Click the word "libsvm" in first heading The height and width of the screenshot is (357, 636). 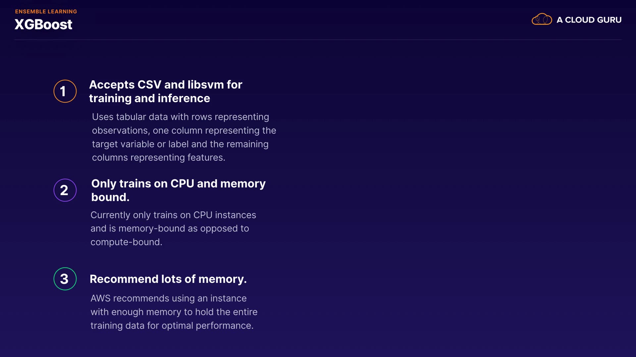pyautogui.click(x=205, y=85)
